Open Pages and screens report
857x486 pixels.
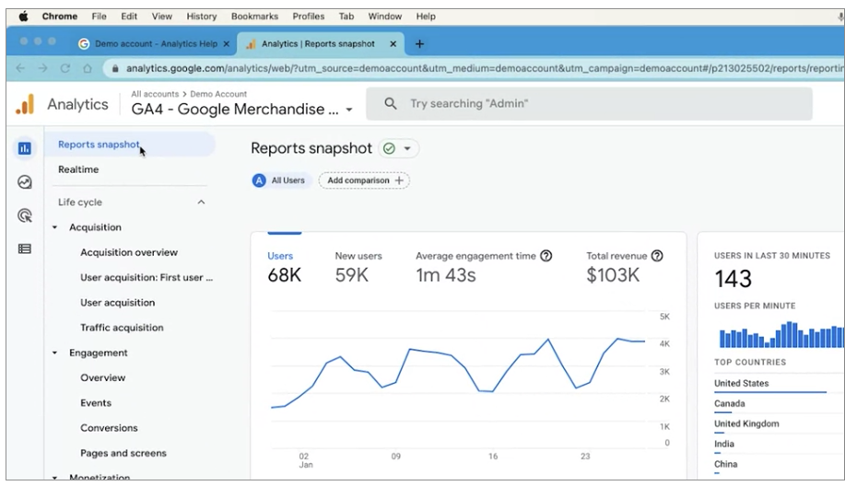point(123,453)
